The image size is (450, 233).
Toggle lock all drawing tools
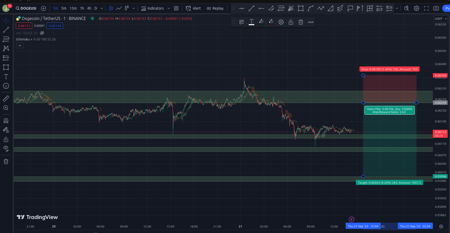click(x=6, y=140)
